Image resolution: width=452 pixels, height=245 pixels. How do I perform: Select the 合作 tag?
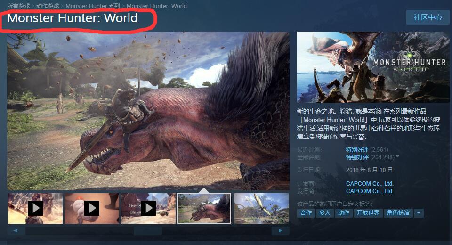[306, 213]
